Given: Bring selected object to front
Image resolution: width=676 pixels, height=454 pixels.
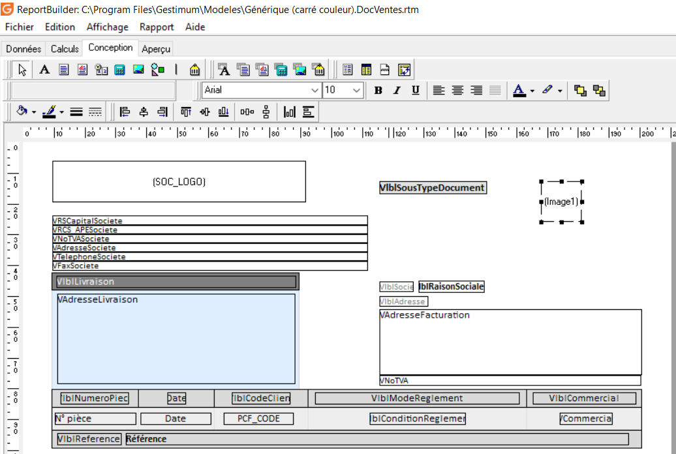Looking at the screenshot, I should [580, 90].
